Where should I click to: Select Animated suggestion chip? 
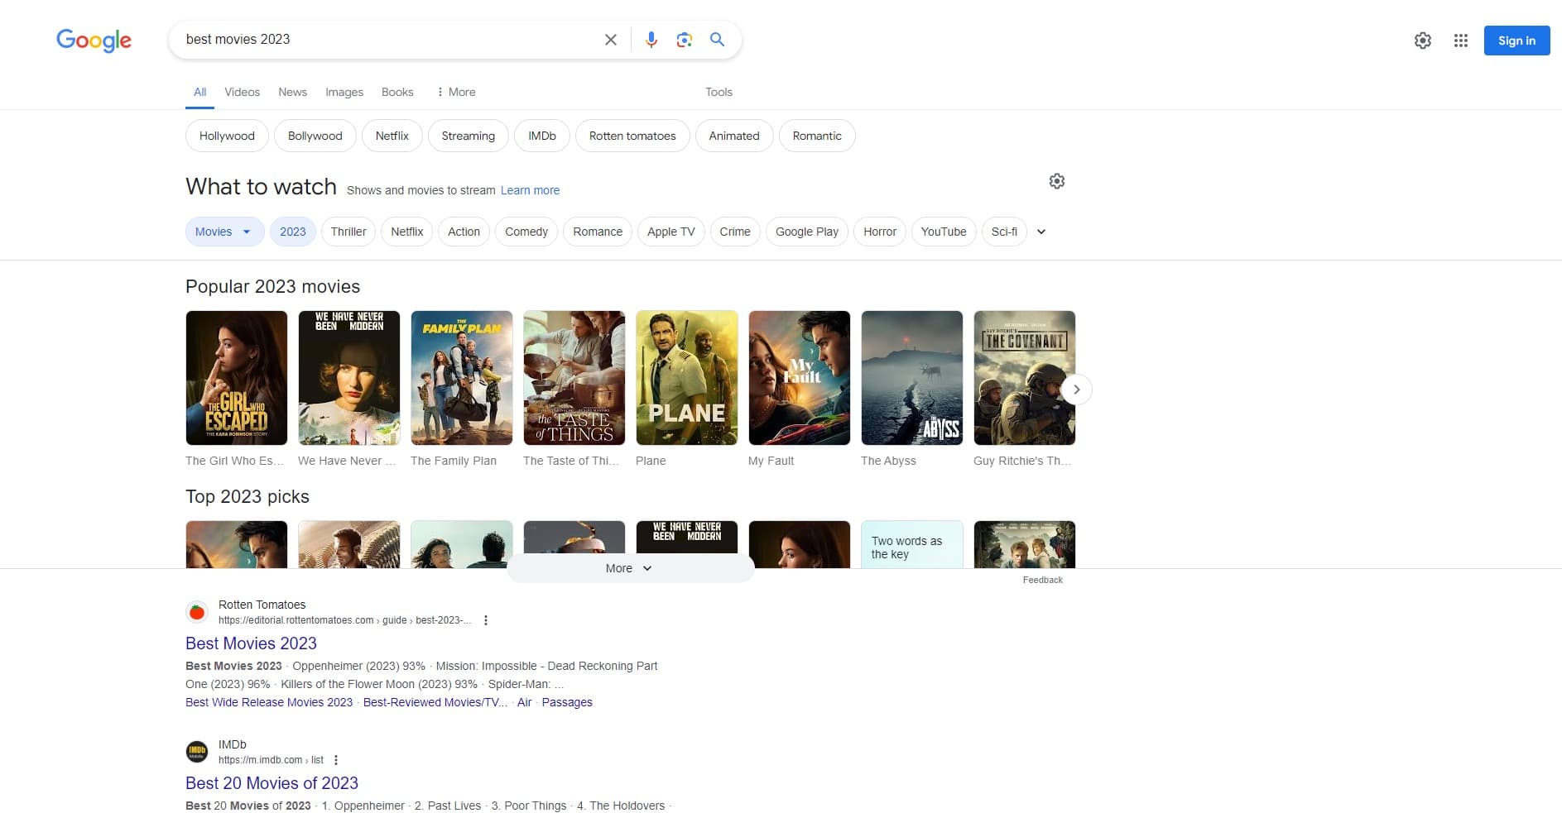(x=734, y=136)
